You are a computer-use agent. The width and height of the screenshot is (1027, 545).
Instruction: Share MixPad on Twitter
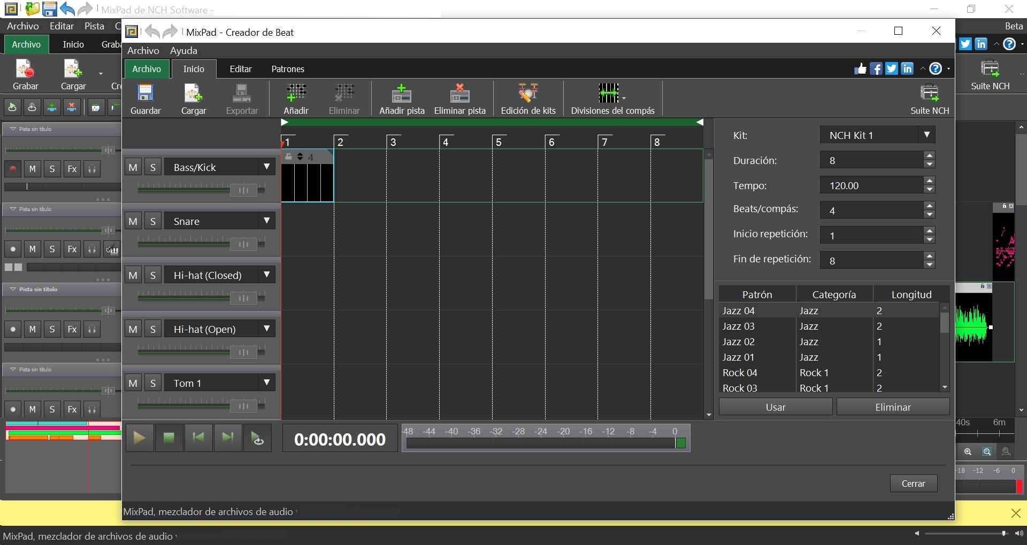tap(892, 69)
